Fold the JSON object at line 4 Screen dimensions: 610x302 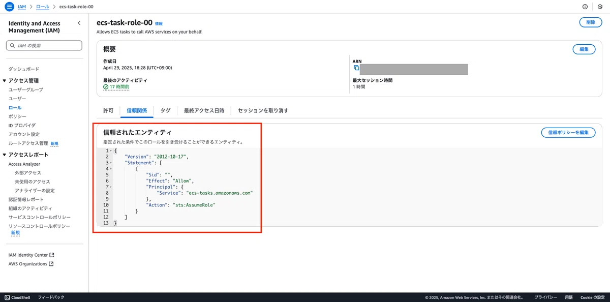[111, 169]
